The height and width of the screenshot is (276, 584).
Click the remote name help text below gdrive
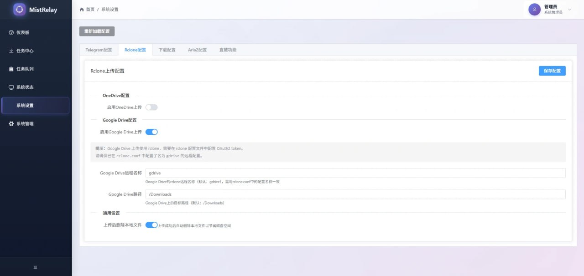point(213,182)
